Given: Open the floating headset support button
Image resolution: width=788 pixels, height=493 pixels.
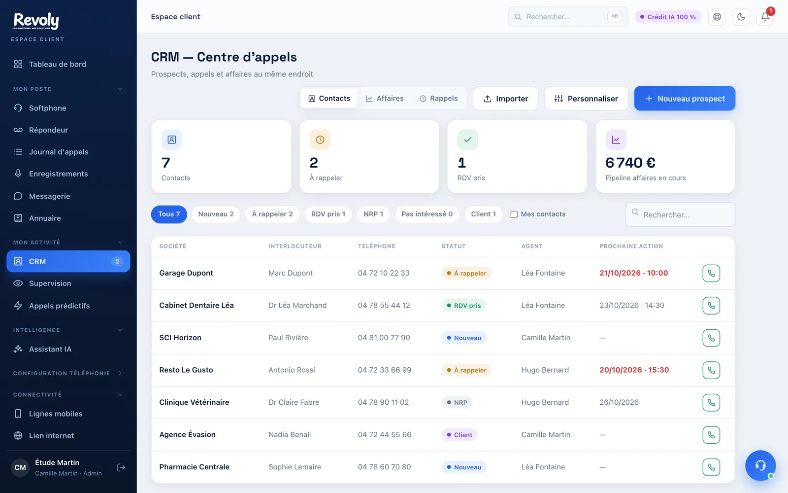Looking at the screenshot, I should 760,465.
